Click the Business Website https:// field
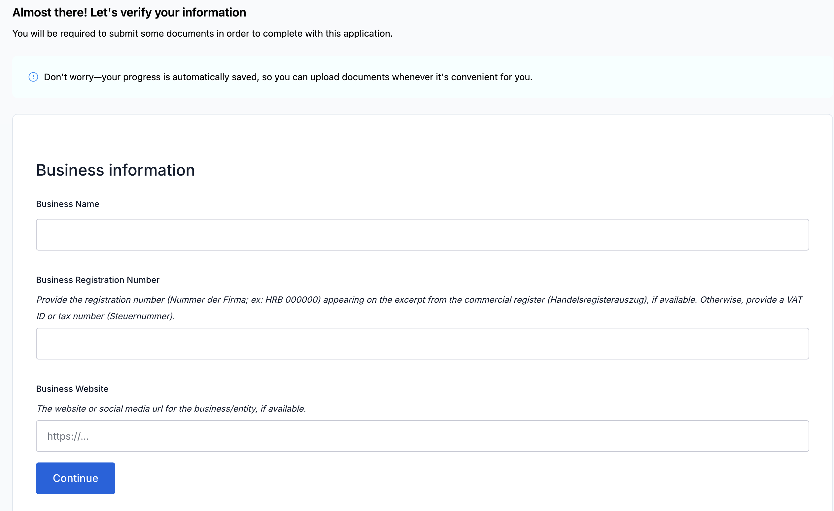Screen dimensions: 834x511 tap(422, 436)
